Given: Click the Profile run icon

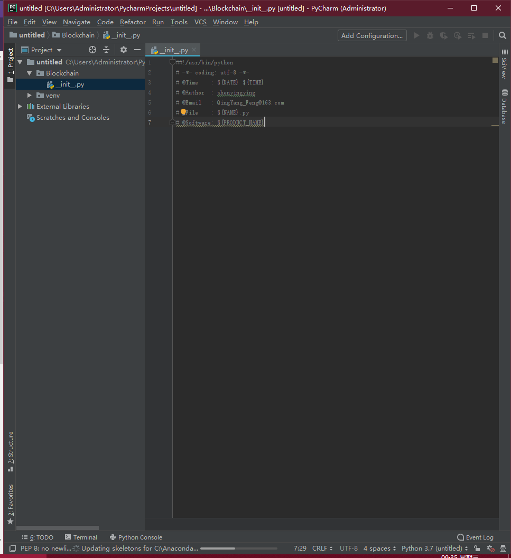Looking at the screenshot, I should 458,35.
